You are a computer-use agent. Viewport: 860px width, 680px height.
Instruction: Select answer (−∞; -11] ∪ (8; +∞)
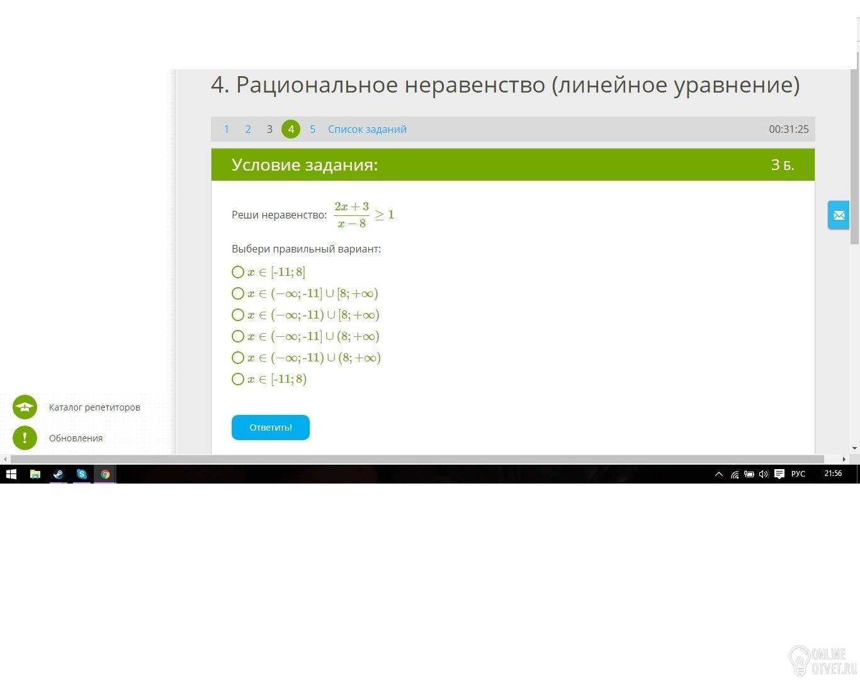click(237, 336)
